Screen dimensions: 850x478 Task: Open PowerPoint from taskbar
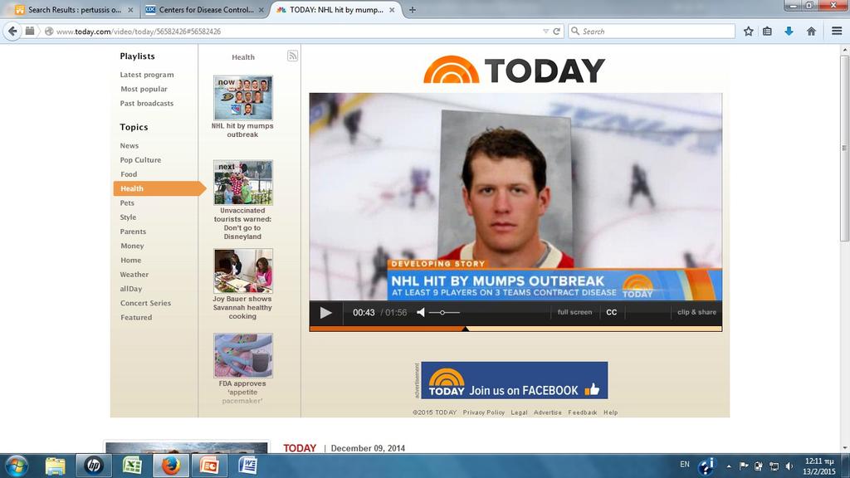coord(209,466)
